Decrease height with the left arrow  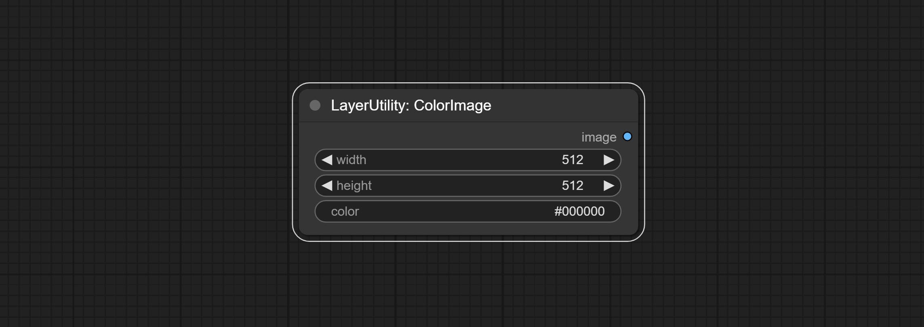(326, 185)
